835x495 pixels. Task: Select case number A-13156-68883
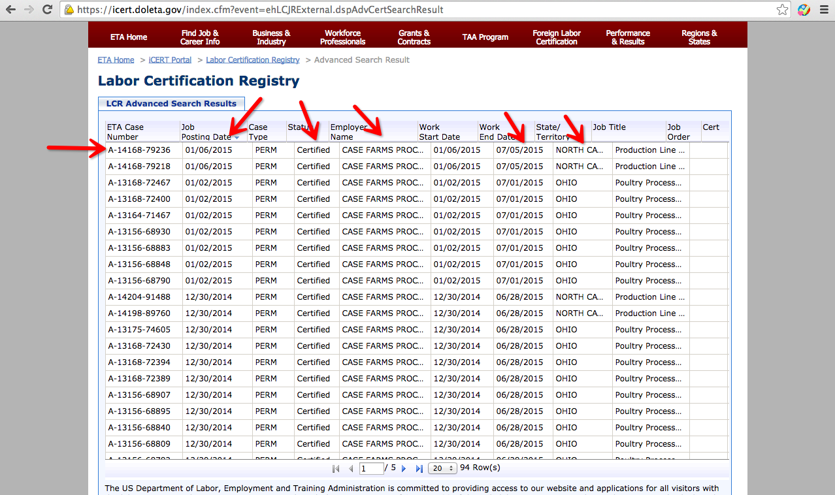pos(139,248)
